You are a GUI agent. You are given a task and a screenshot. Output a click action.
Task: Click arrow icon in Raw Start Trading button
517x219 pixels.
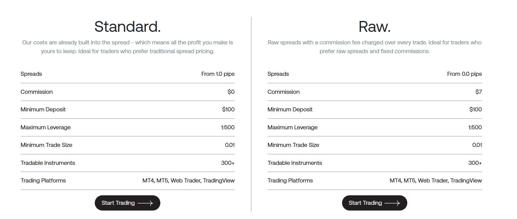tap(392, 203)
